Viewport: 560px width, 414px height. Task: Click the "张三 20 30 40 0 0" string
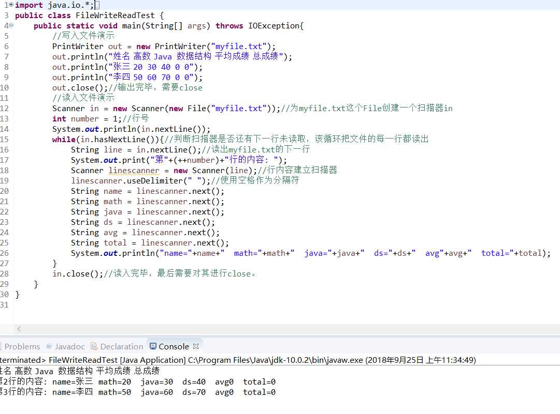coord(151,67)
